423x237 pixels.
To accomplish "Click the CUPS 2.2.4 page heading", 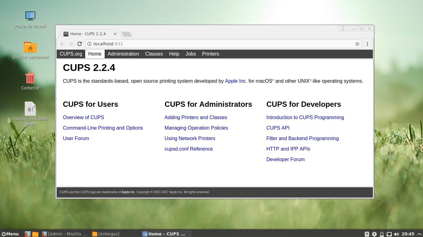I will coord(89,68).
